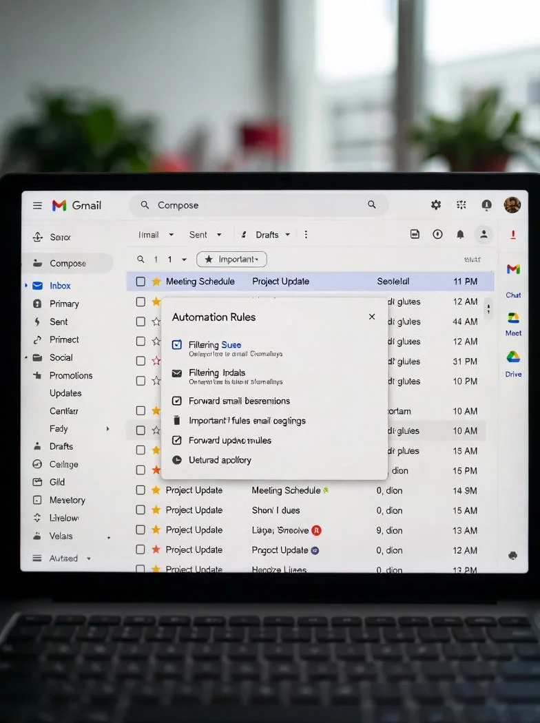
Task: Click the notification bell in the header
Action: tap(486, 205)
